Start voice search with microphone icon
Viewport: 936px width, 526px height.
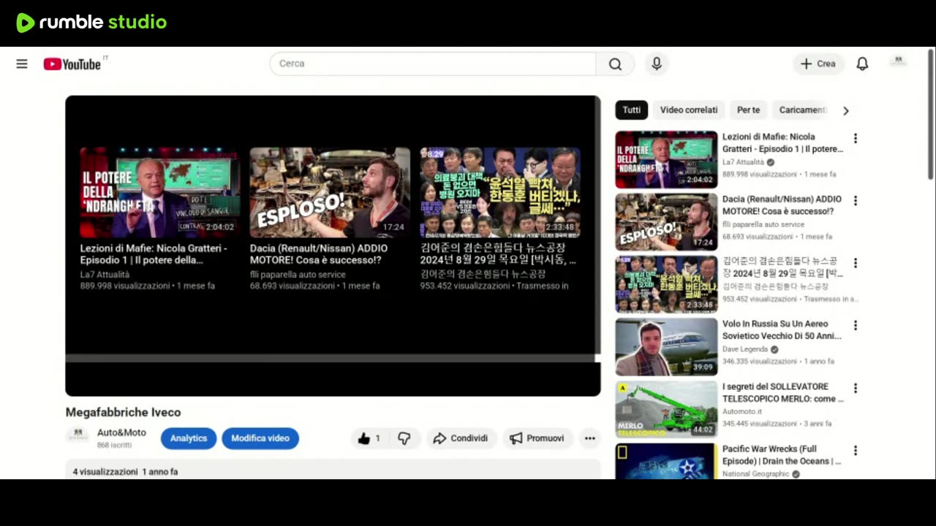click(x=657, y=64)
